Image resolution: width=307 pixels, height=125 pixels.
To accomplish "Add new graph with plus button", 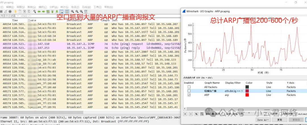I will click(x=185, y=114).
